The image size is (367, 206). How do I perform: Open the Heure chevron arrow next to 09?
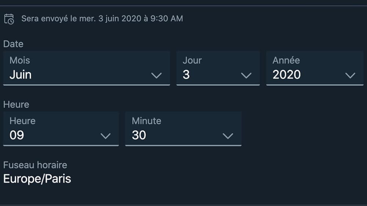click(x=105, y=136)
